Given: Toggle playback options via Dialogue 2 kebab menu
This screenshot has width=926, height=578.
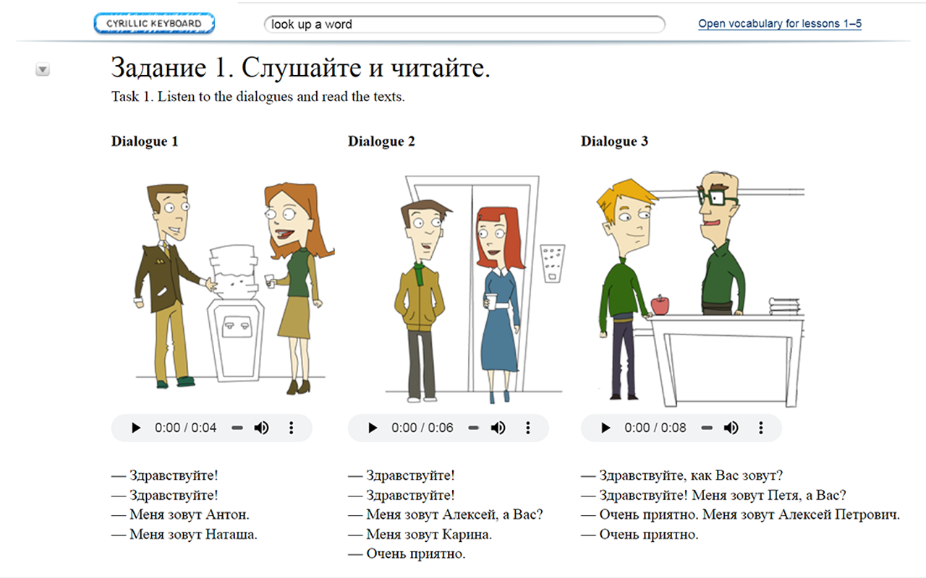Looking at the screenshot, I should pos(527,428).
